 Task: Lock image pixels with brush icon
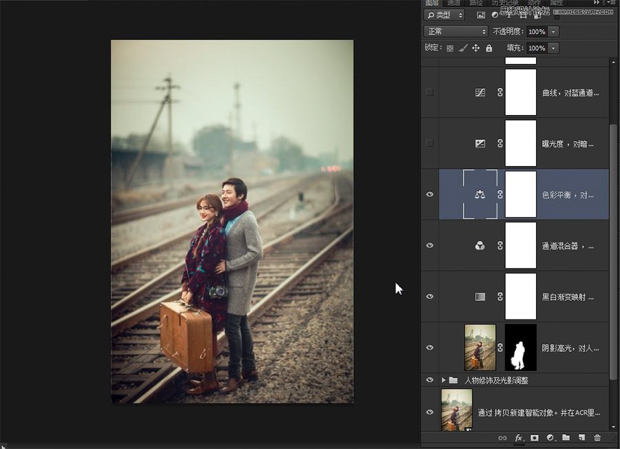tap(463, 49)
